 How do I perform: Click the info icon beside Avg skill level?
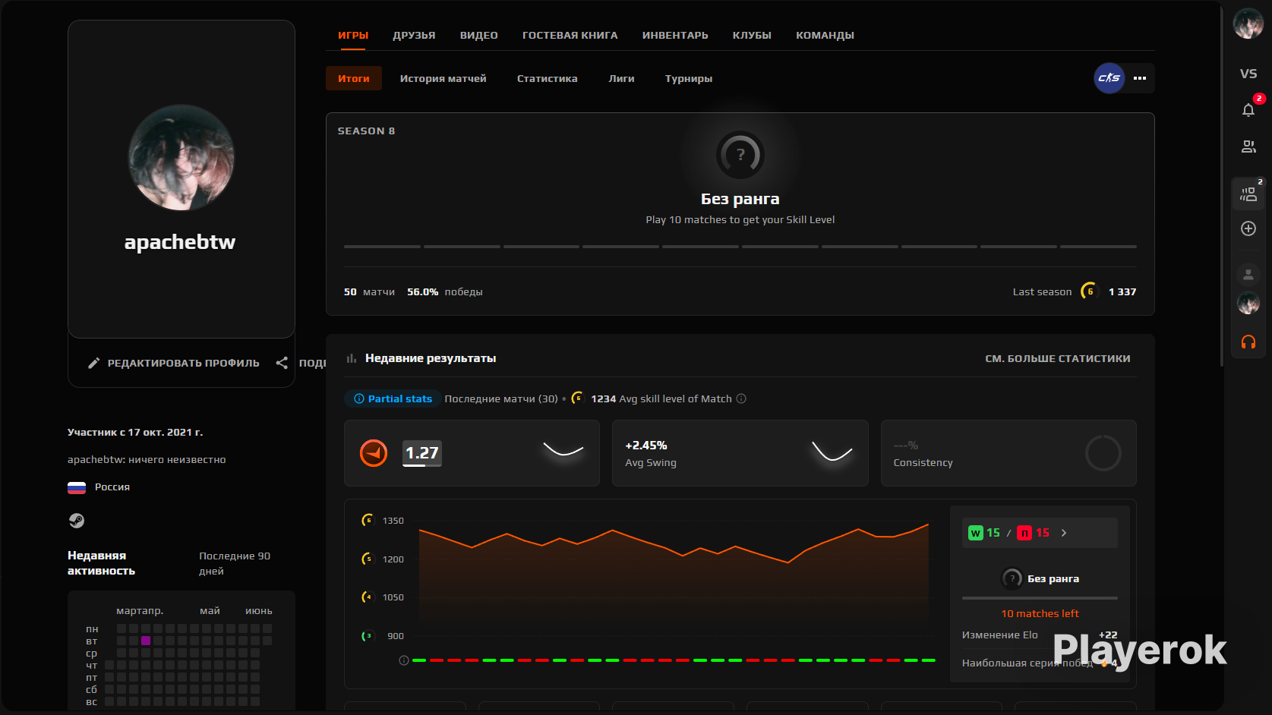click(x=741, y=398)
